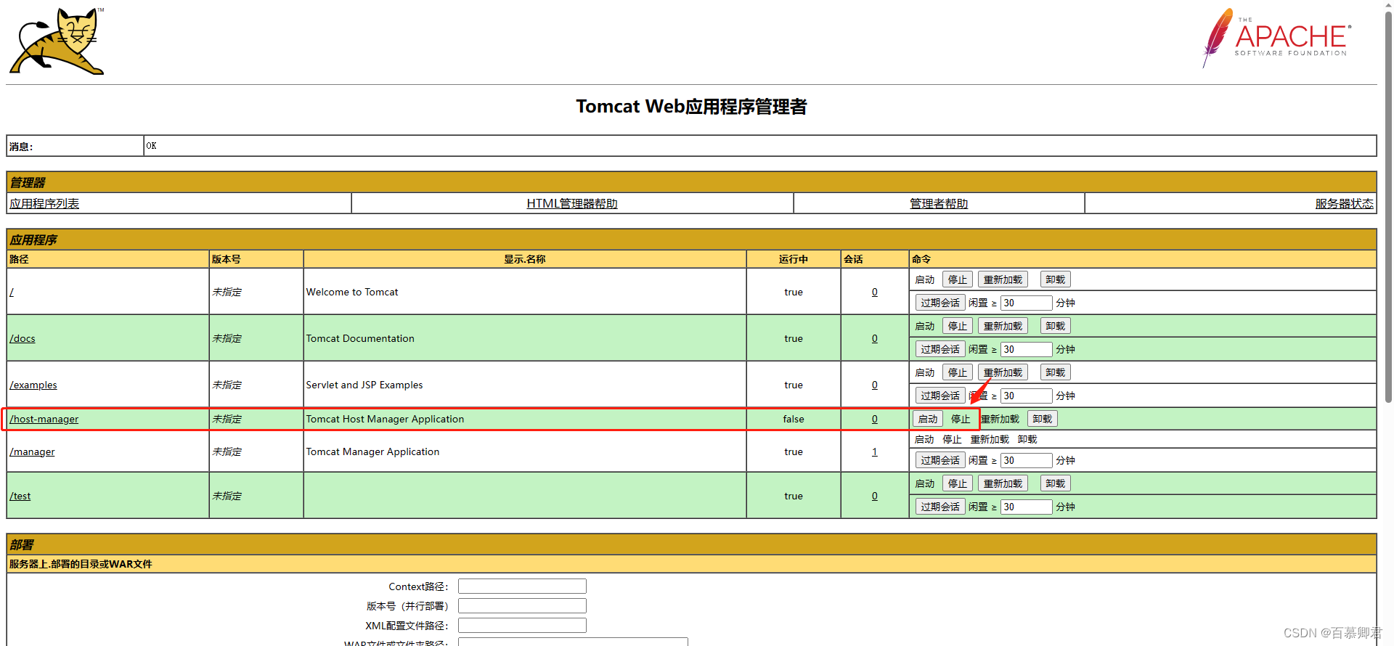Undeploy the /test application

[1056, 483]
